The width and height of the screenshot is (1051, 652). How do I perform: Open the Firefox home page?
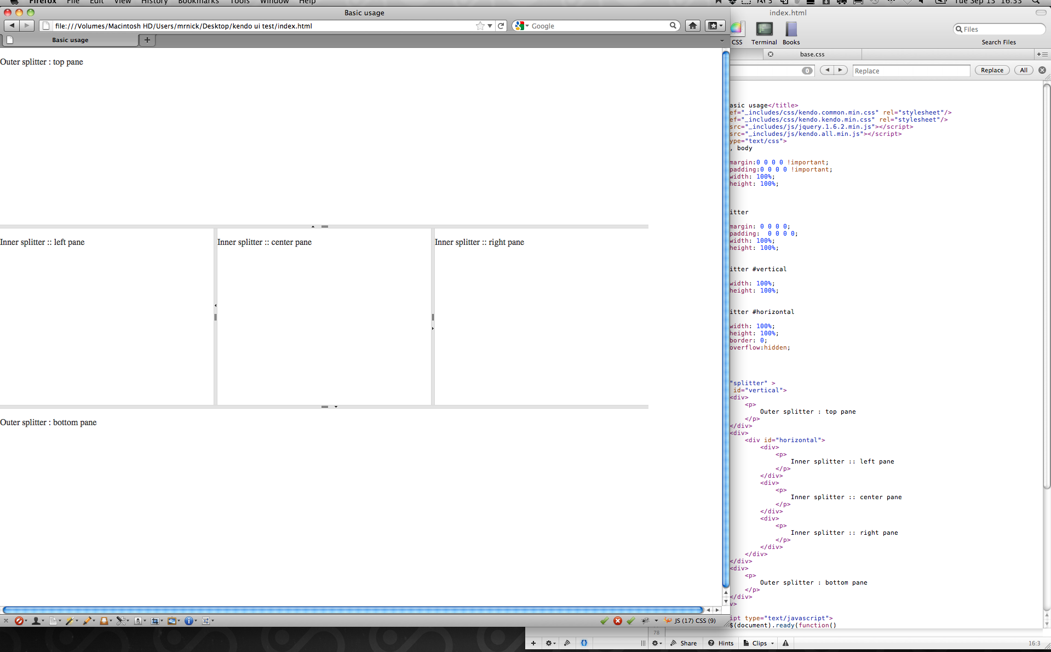693,26
